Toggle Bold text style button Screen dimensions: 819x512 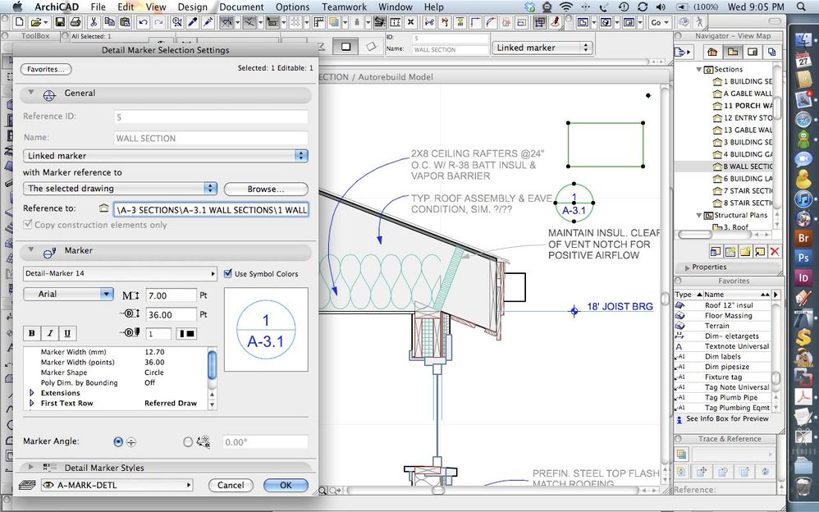tap(32, 333)
